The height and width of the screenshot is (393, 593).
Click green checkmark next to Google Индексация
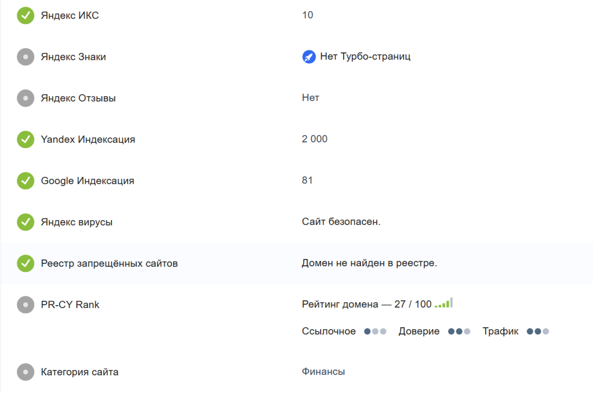25,181
